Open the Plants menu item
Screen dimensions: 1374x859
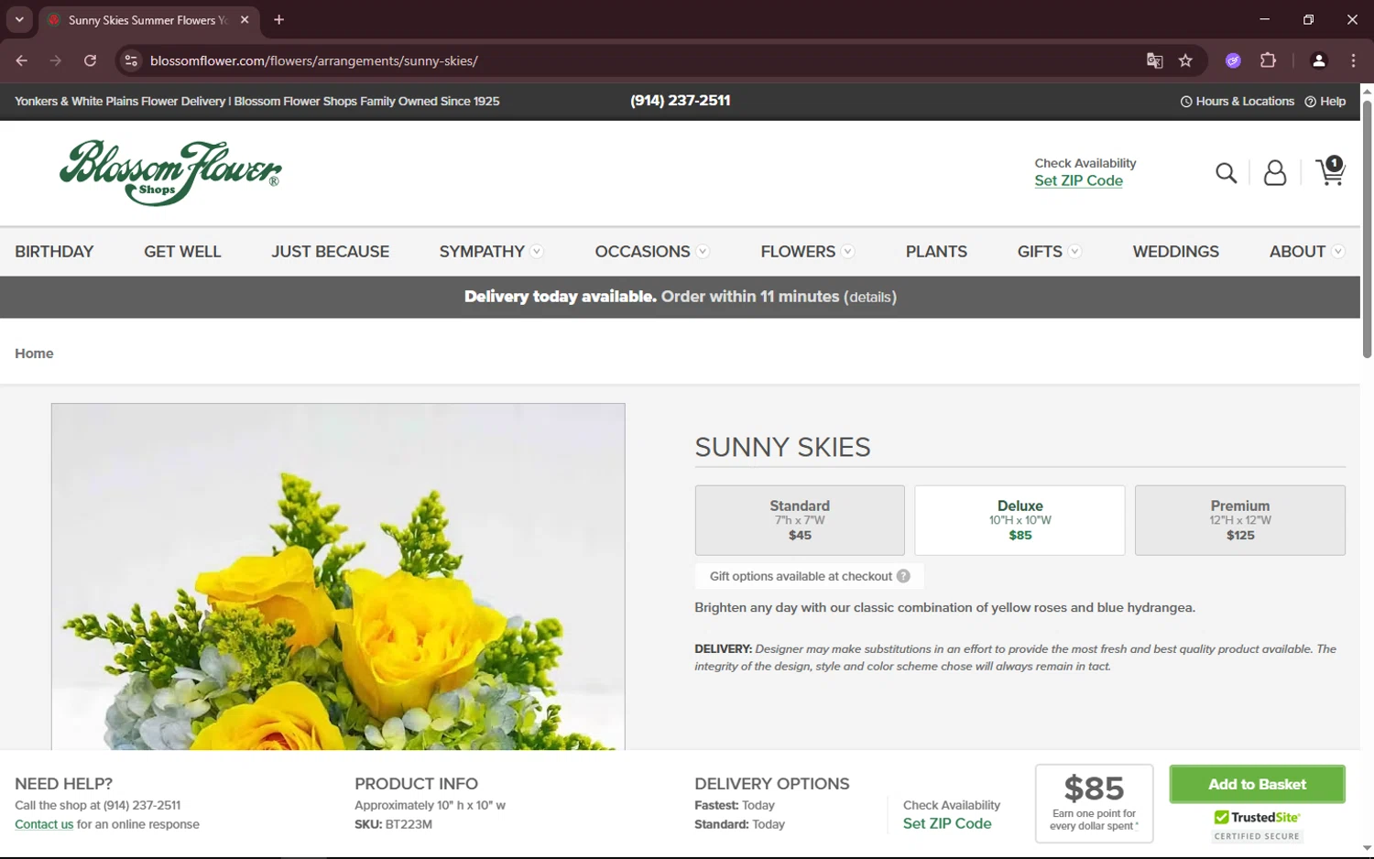936,251
